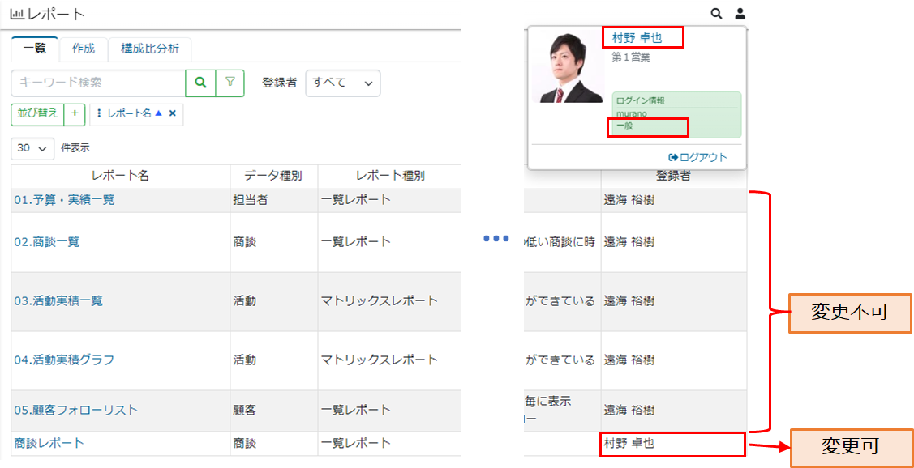Open the user profile icon menu
914x468 pixels.
[740, 13]
